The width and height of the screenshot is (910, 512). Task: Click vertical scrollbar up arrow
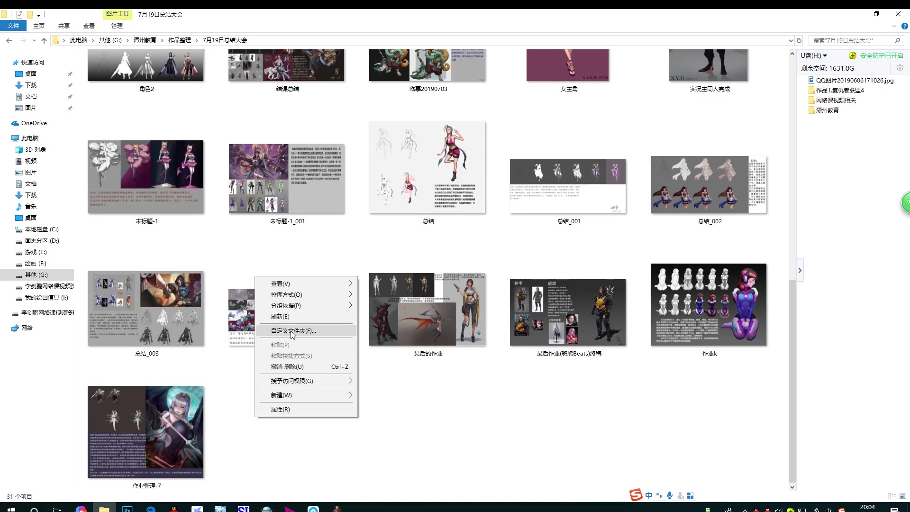point(792,54)
